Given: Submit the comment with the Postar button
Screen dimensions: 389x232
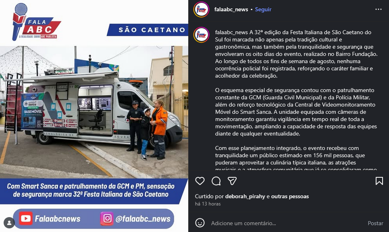Looking at the screenshot, I should [375, 223].
